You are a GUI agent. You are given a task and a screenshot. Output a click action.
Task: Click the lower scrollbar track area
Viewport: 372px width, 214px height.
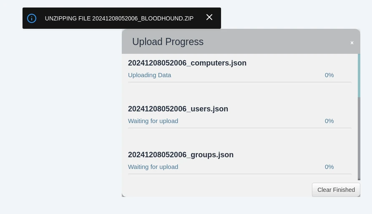pos(359,138)
